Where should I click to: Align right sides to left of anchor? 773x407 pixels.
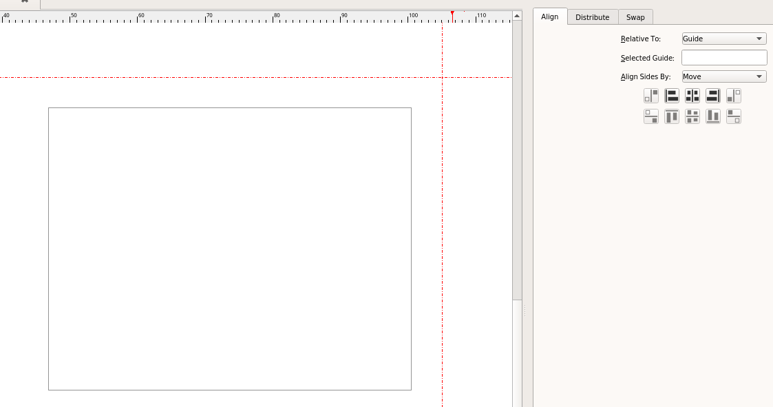[650, 96]
